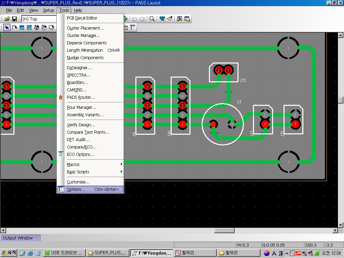The width and height of the screenshot is (344, 258).
Task: Open the File menu
Action: pyautogui.click(x=9, y=10)
